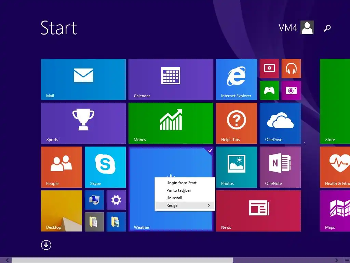
Task: Launch the Skype tile
Action: click(105, 167)
